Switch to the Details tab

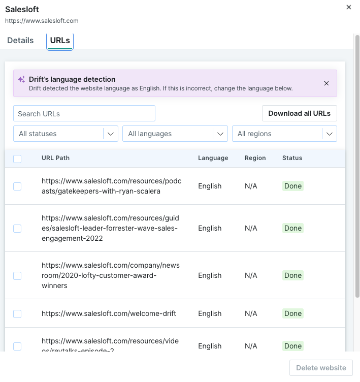(x=20, y=41)
